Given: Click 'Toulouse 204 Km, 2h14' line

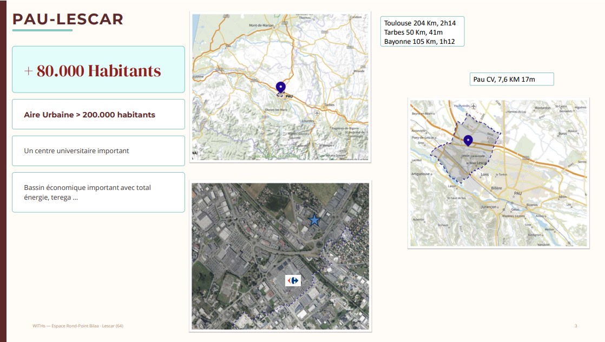Looking at the screenshot, I should 420,23.
